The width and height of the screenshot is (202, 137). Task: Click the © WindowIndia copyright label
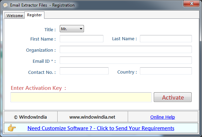pos(31,117)
